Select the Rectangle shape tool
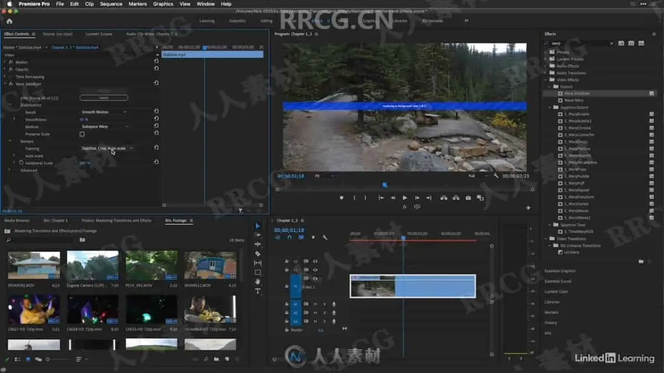Image resolution: width=664 pixels, height=373 pixels. tap(257, 272)
